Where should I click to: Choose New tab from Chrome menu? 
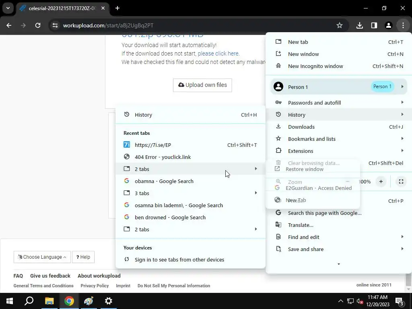pyautogui.click(x=339, y=42)
